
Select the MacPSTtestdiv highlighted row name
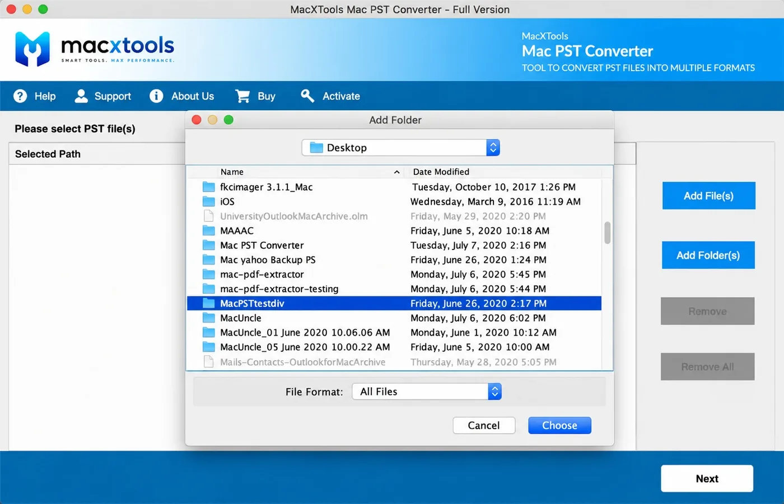tap(252, 303)
